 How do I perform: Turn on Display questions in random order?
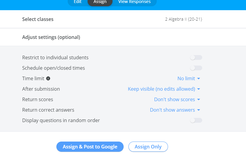click(x=196, y=120)
